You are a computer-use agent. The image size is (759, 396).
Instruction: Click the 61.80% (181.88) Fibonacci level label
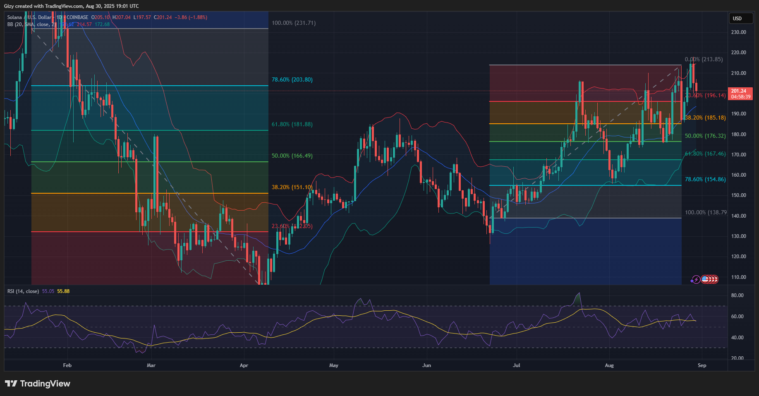pyautogui.click(x=292, y=124)
